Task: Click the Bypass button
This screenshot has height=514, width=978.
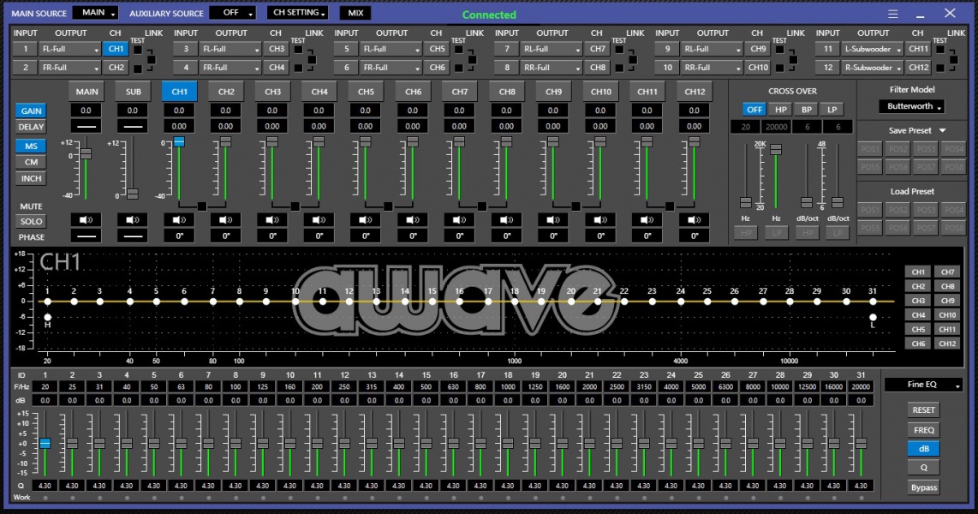Action: pyautogui.click(x=924, y=487)
